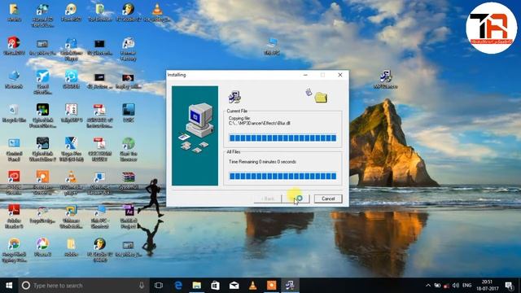This screenshot has width=521, height=293.
Task: Select the This PC icon near the top of the desktop
Action: click(272, 46)
